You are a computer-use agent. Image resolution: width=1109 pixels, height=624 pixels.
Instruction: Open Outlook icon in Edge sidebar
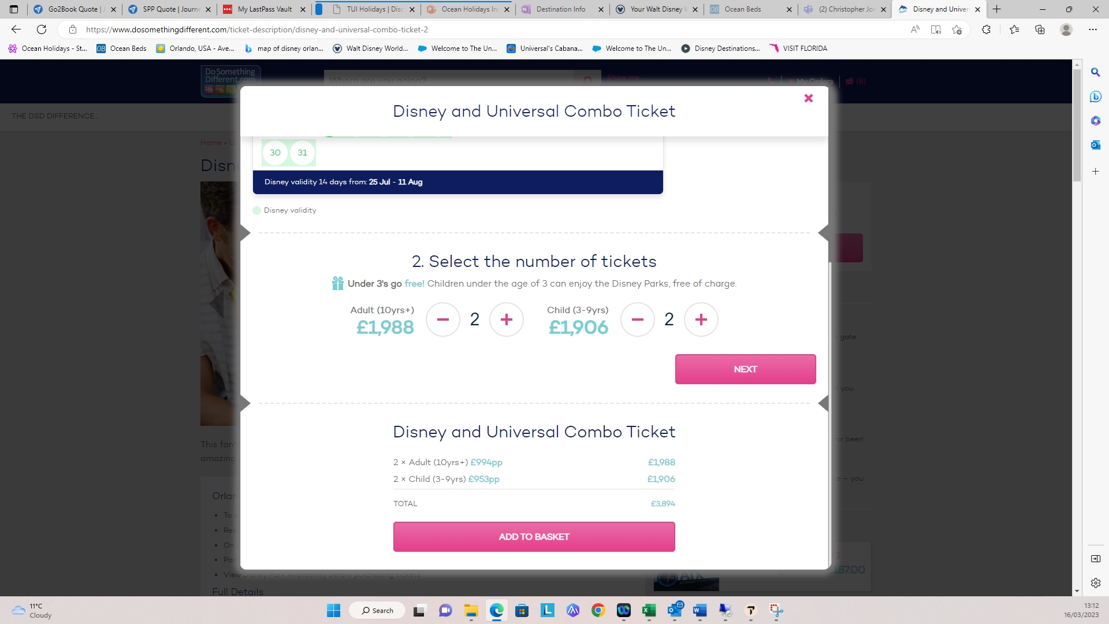pos(1095,145)
